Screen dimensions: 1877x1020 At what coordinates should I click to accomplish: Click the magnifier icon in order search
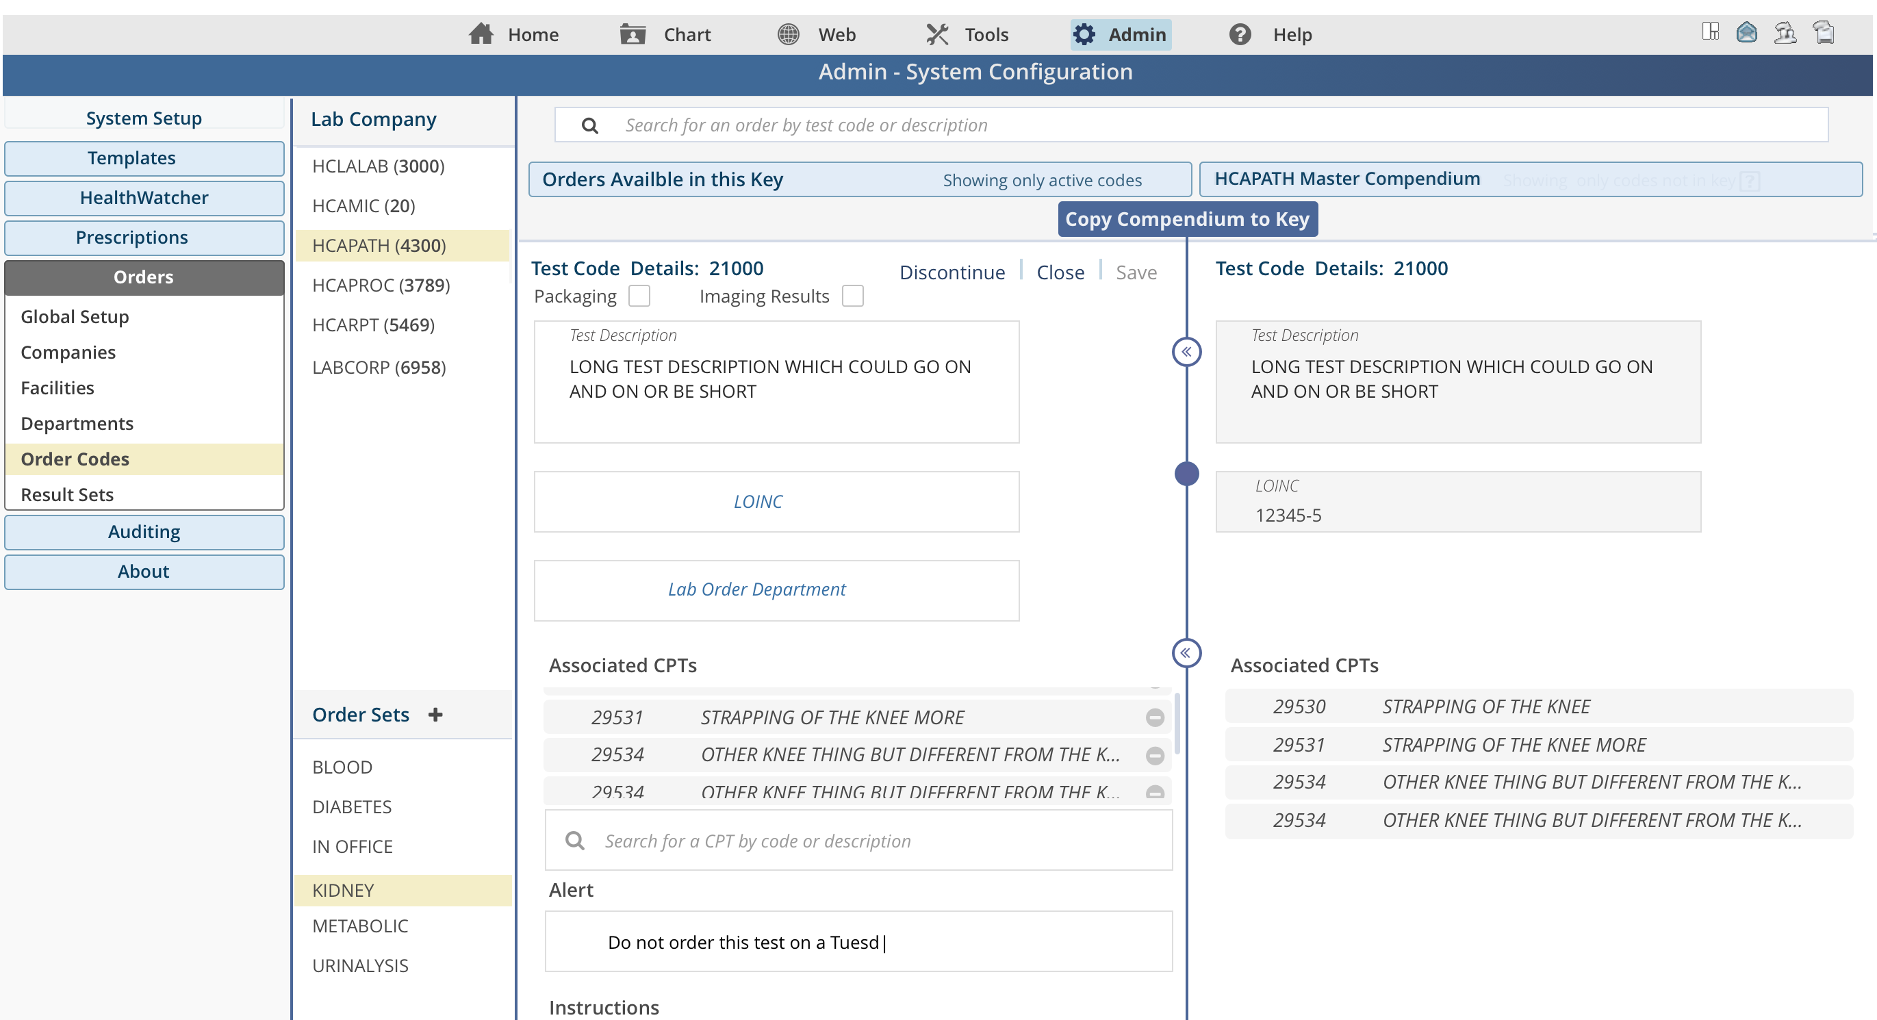589,125
